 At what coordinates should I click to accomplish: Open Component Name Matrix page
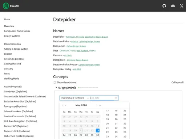point(17,31)
